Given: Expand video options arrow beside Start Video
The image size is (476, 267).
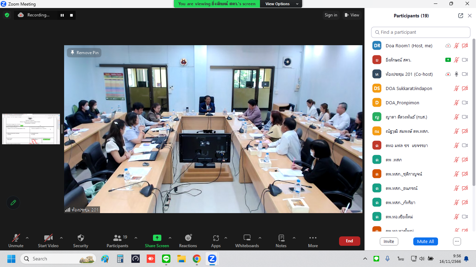Looking at the screenshot, I should pyautogui.click(x=61, y=238).
